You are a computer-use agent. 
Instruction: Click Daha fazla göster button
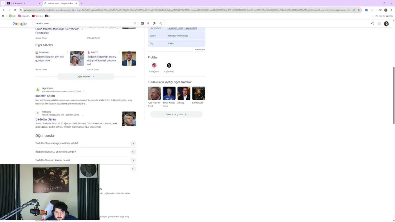(x=176, y=114)
